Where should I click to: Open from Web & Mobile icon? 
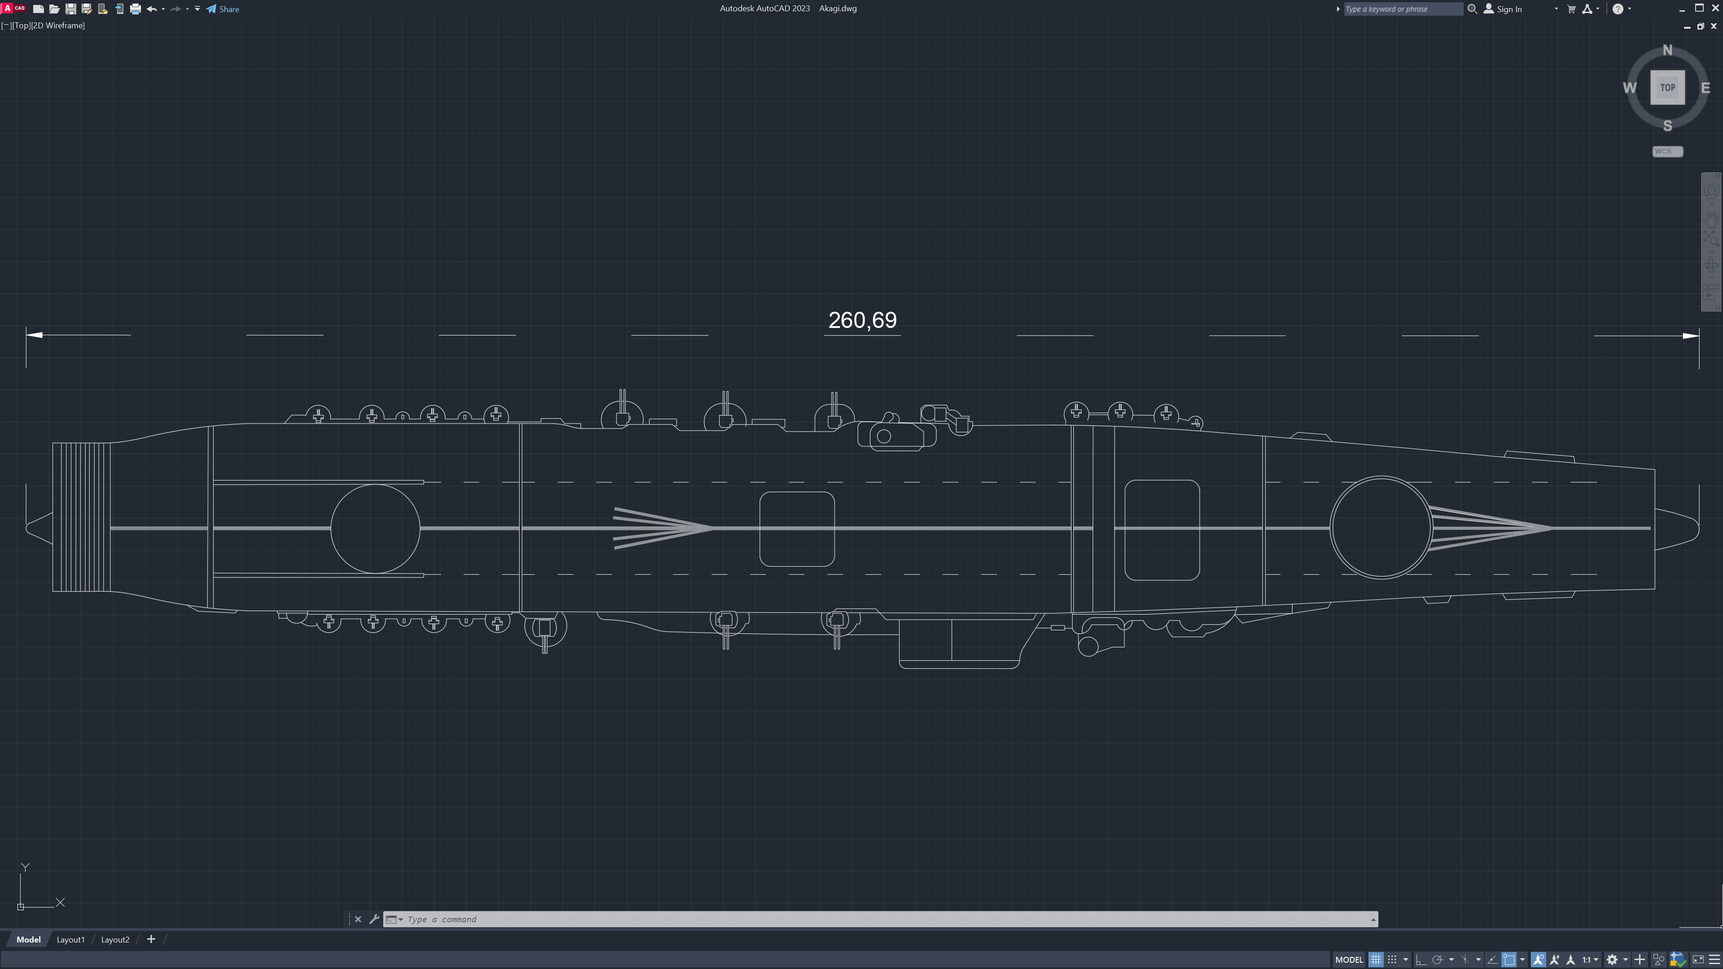pos(102,9)
